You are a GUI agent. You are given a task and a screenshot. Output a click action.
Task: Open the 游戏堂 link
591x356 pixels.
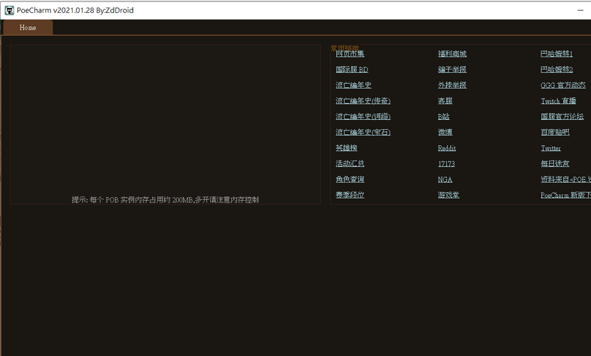(449, 195)
